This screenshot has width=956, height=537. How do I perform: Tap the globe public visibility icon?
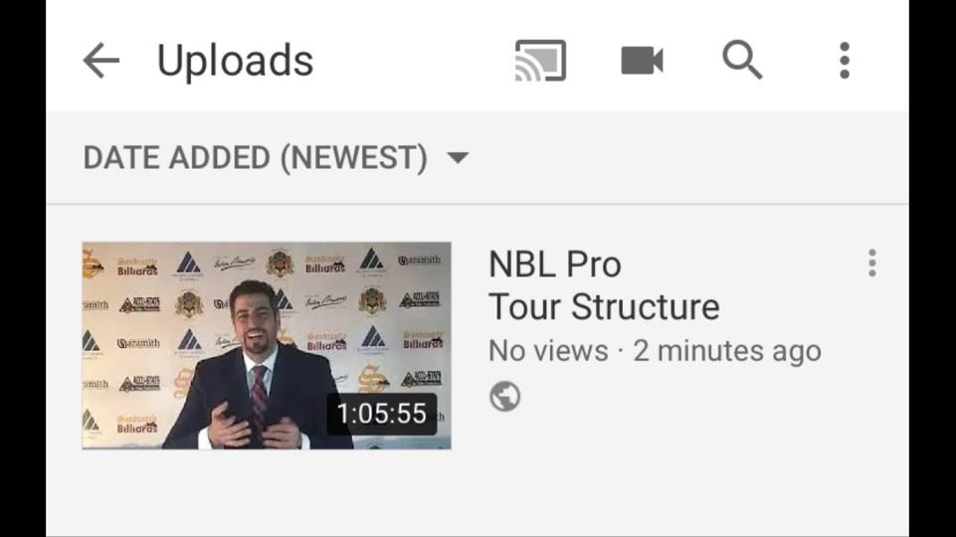(x=504, y=396)
